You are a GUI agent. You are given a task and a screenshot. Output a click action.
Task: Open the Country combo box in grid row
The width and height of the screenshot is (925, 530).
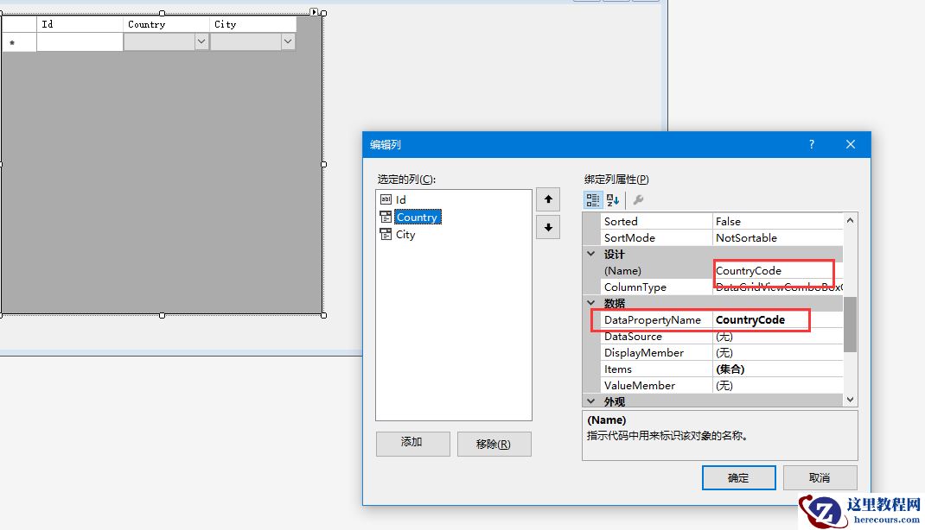coord(201,41)
